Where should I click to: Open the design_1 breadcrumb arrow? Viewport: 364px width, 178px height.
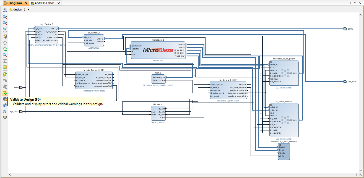(x=28, y=9)
